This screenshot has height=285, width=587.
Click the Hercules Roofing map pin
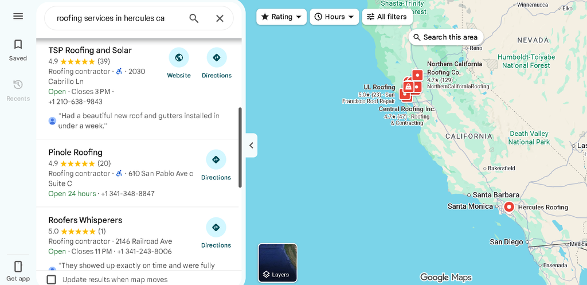[509, 207]
